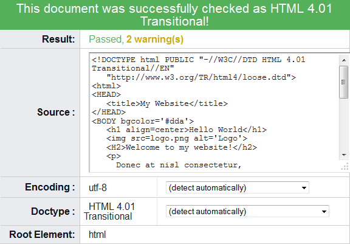Click the '<BODY bgcolor='#dda'>' source line
The image size is (350, 244).
tap(143, 121)
